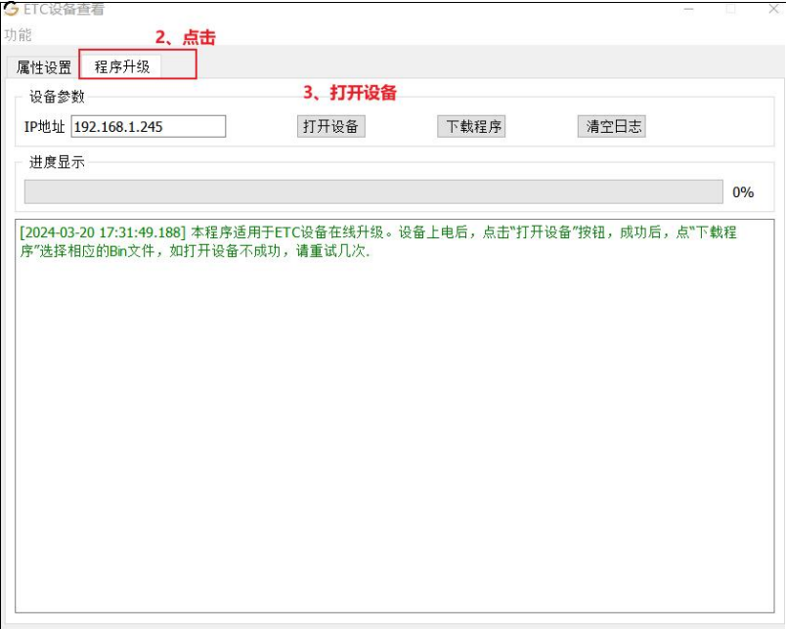Click the upgrade progress bar

tap(373, 191)
